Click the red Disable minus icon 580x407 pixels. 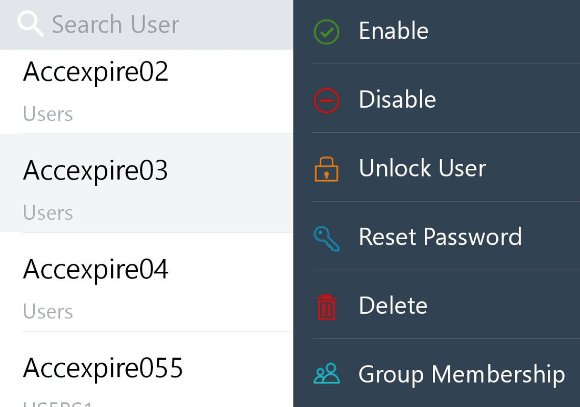[326, 100]
